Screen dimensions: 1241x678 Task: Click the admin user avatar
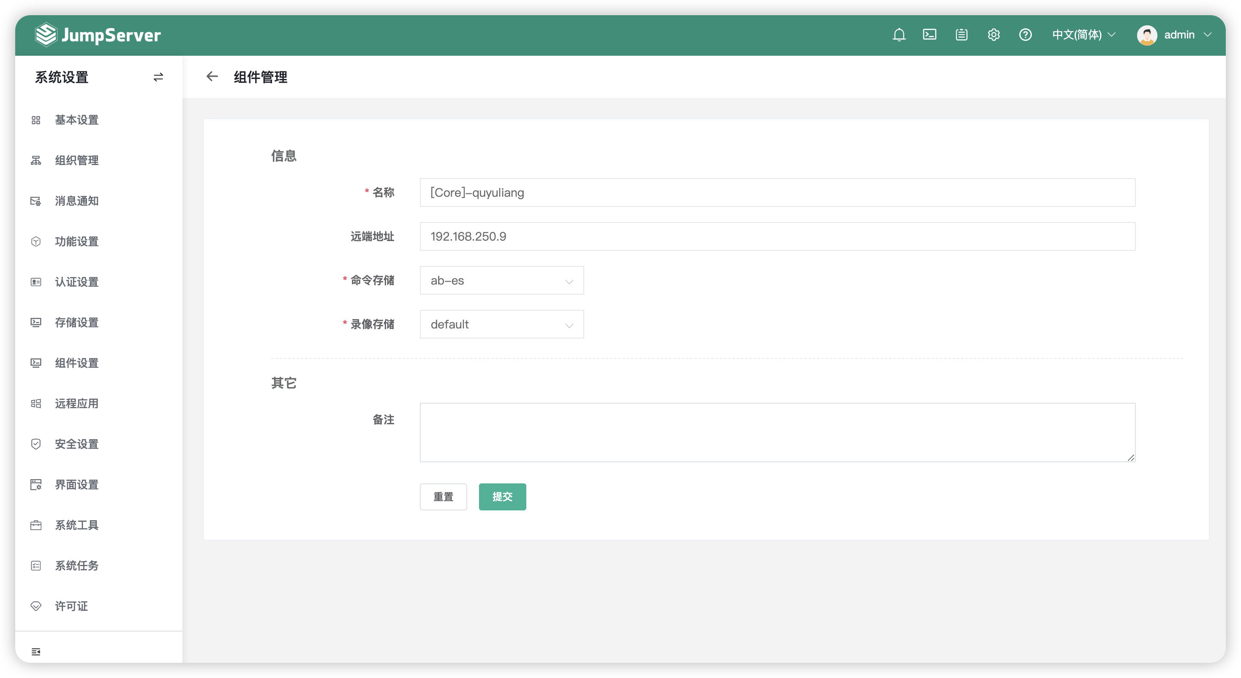(1146, 35)
